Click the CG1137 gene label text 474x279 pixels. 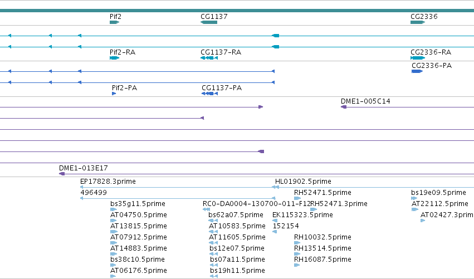coord(214,17)
